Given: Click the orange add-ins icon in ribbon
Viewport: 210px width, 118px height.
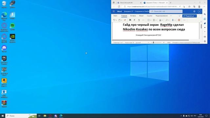Looking at the screenshot, I should pos(179,20).
